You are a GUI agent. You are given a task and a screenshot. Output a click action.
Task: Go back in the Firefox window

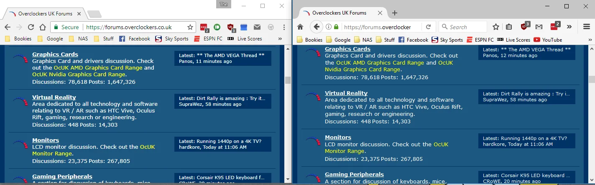click(x=317, y=27)
